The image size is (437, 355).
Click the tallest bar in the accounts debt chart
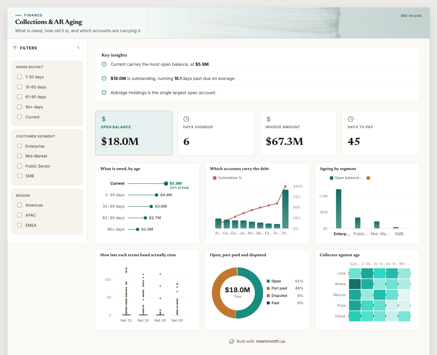[285, 209]
